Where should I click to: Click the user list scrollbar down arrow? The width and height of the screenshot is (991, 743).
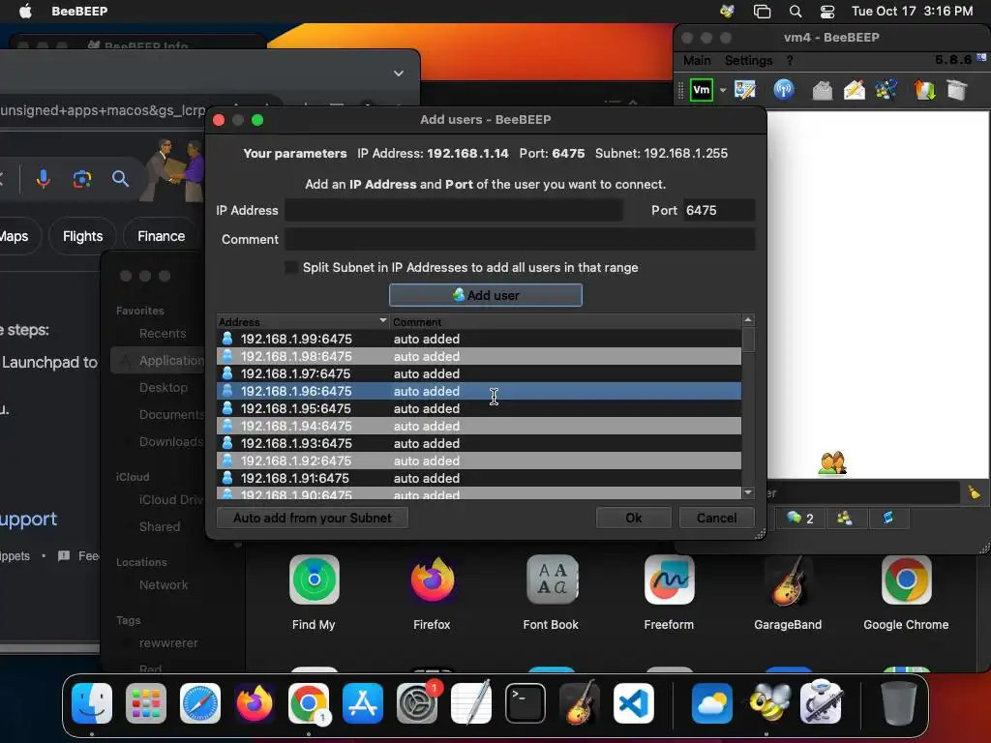click(x=748, y=492)
